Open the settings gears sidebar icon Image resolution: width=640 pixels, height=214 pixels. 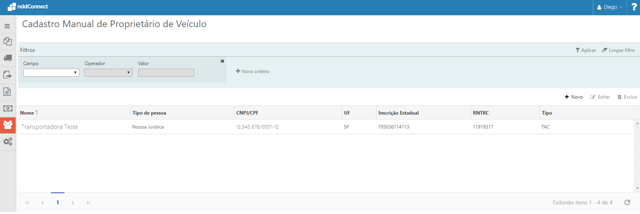(x=8, y=142)
